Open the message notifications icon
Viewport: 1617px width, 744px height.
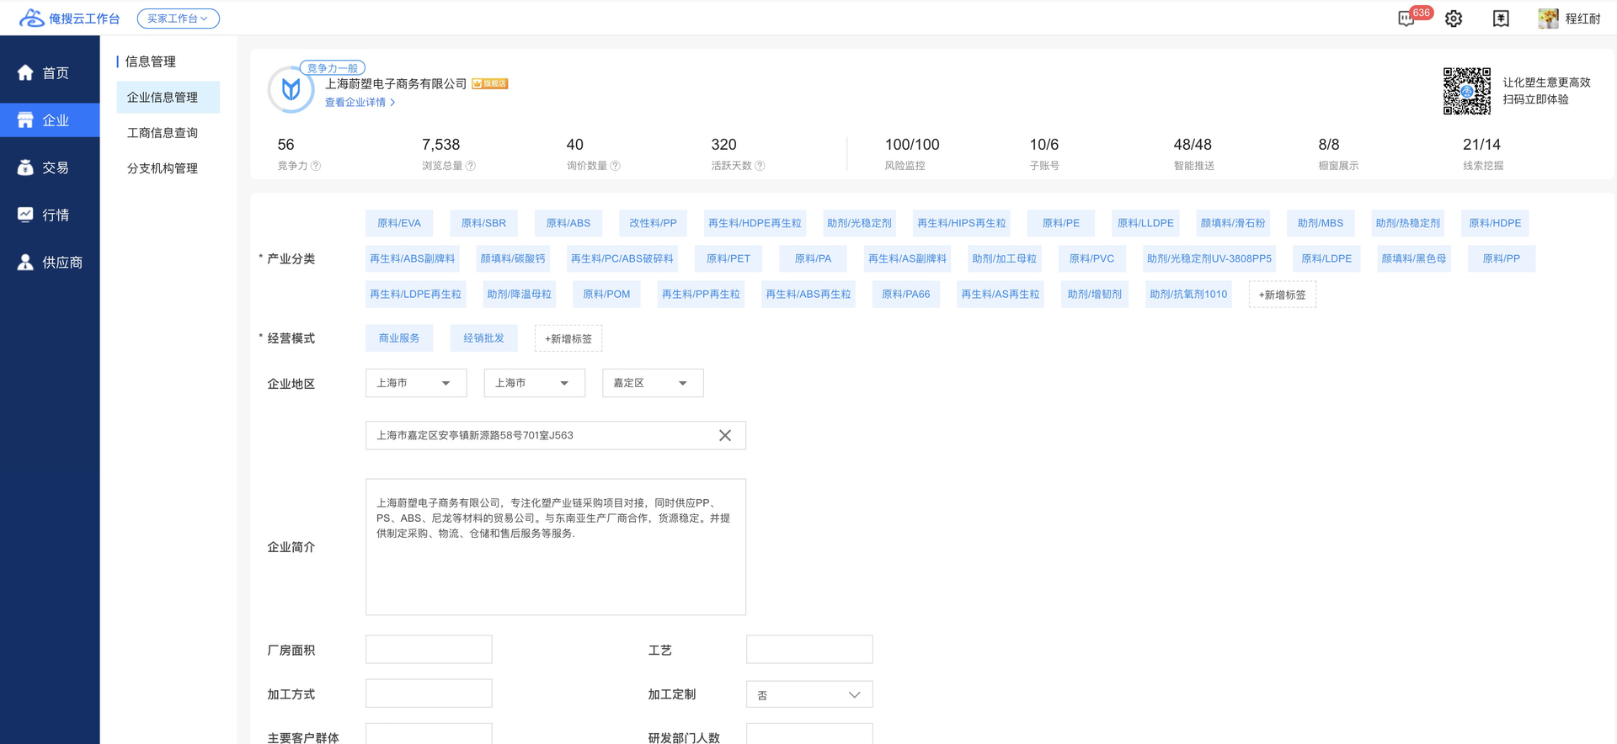[x=1406, y=19]
